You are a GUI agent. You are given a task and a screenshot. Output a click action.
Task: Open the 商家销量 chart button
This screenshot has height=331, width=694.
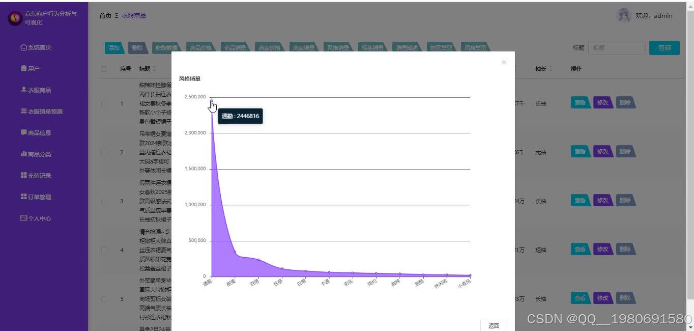[x=304, y=48]
